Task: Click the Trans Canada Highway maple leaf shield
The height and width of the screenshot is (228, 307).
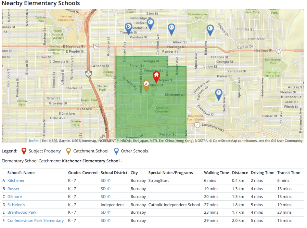Action: click(88, 73)
